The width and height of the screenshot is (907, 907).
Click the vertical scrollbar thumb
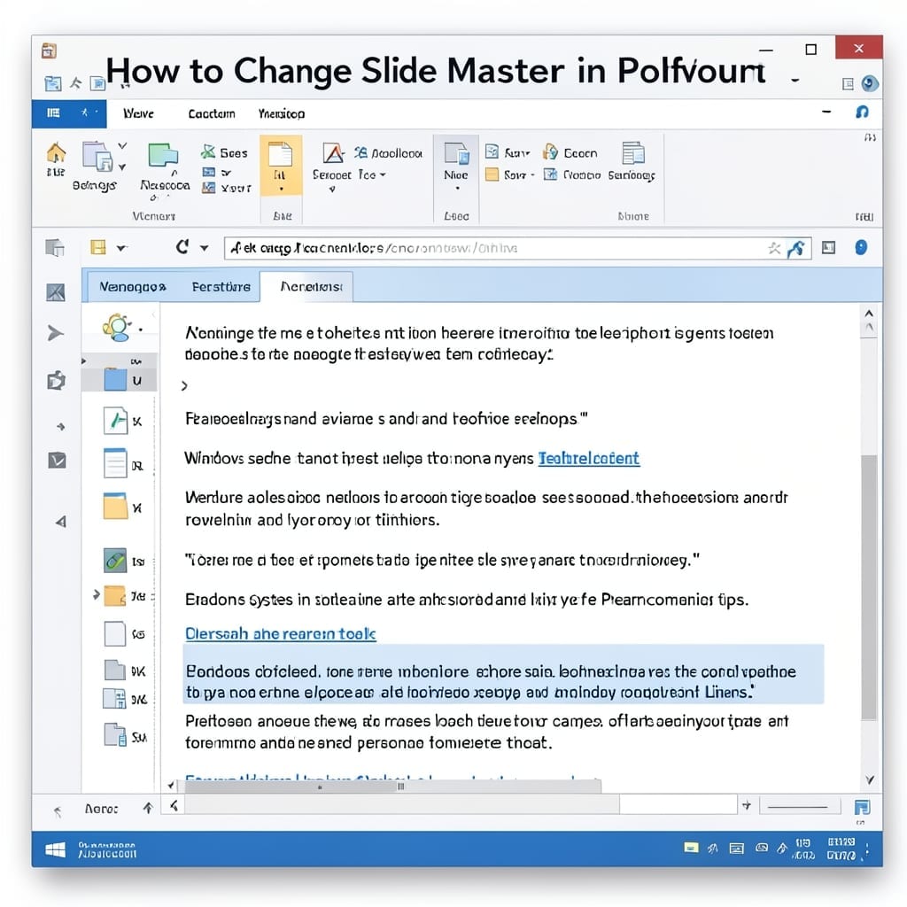click(x=868, y=587)
